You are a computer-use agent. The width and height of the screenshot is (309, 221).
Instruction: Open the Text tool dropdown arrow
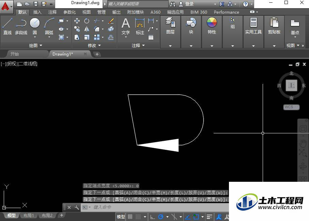126,37
